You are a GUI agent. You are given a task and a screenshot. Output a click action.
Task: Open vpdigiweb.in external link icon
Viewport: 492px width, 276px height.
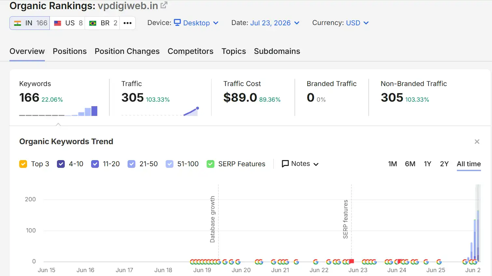tap(164, 5)
